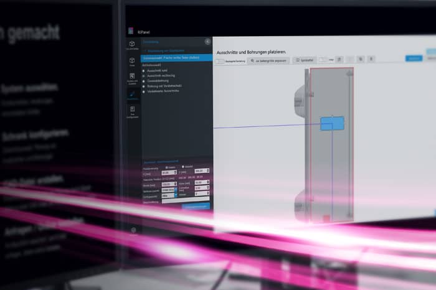The height and width of the screenshot is (290, 436).
Task: Click the Winkel value field
Action: [202, 194]
